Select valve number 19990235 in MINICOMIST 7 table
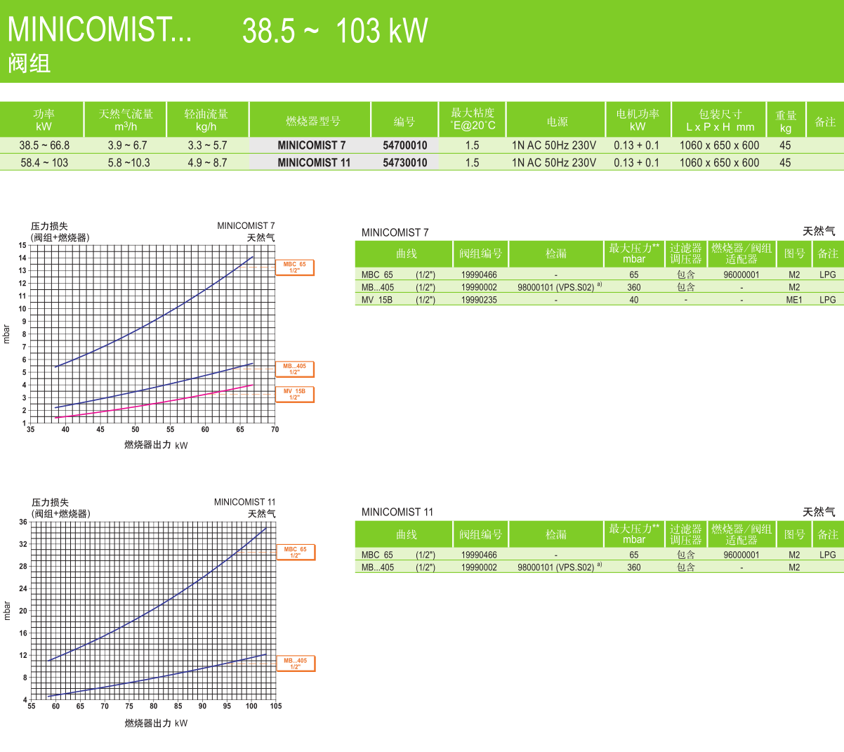The image size is (844, 752). click(479, 300)
